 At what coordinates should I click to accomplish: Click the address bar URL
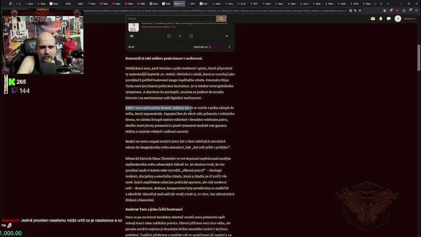tap(215, 11)
